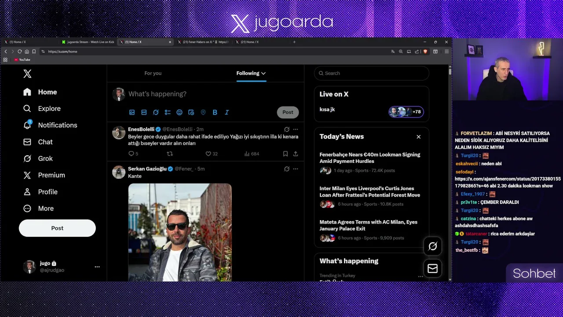563x317 pixels.
Task: Click the X Search field
Action: coord(372,73)
